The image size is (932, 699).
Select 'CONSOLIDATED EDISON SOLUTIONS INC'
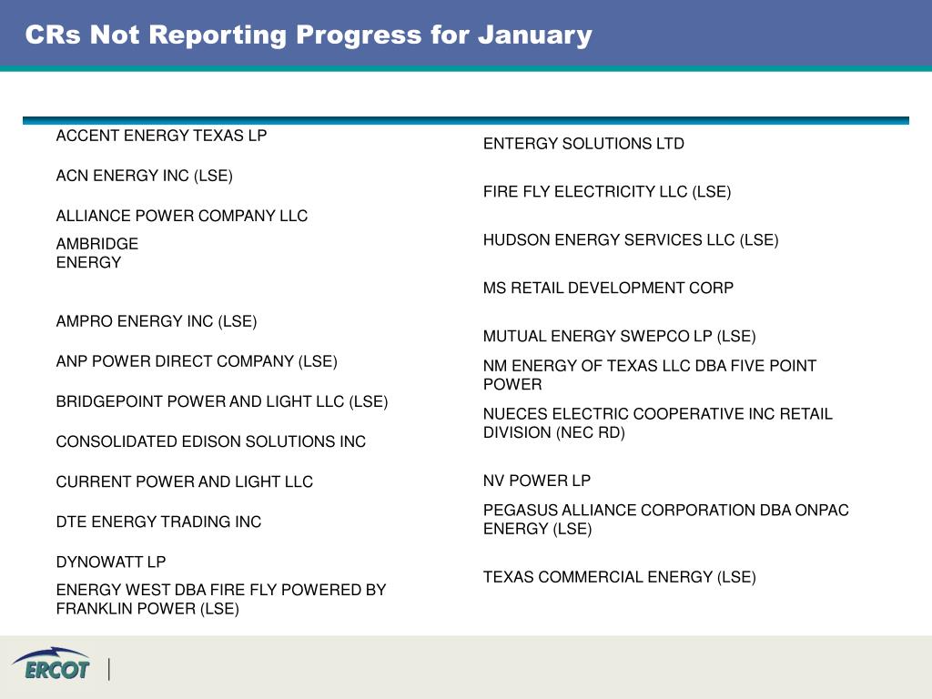point(211,441)
